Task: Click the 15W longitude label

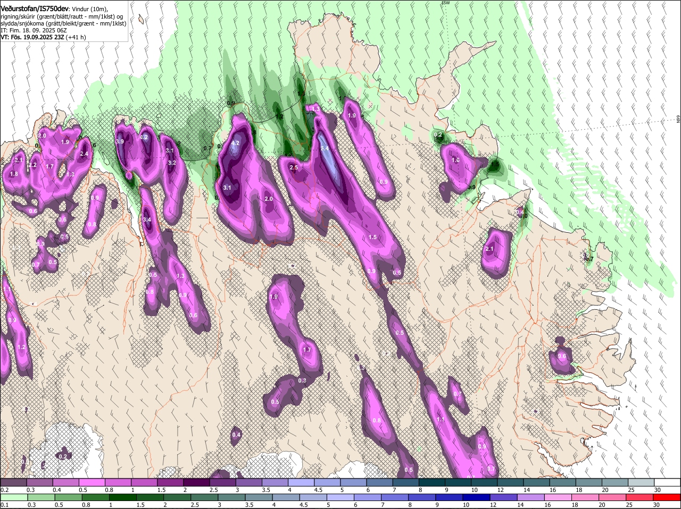Action: (x=446, y=3)
